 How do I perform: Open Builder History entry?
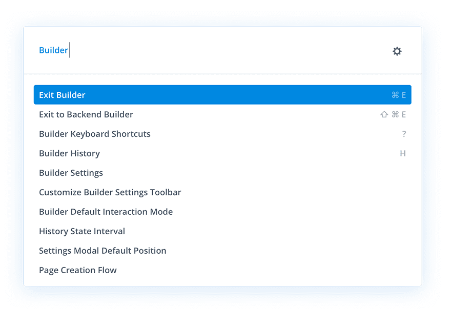222,153
